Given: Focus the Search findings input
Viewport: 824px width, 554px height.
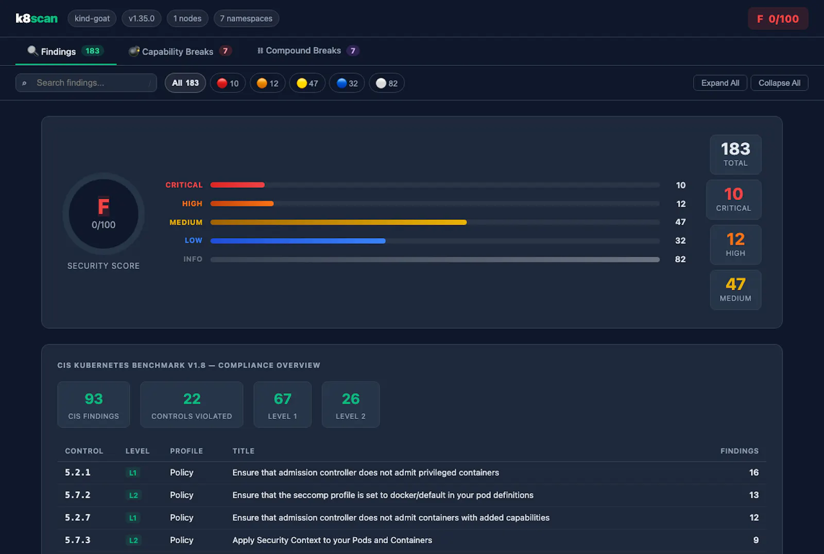Looking at the screenshot, I should click(86, 83).
